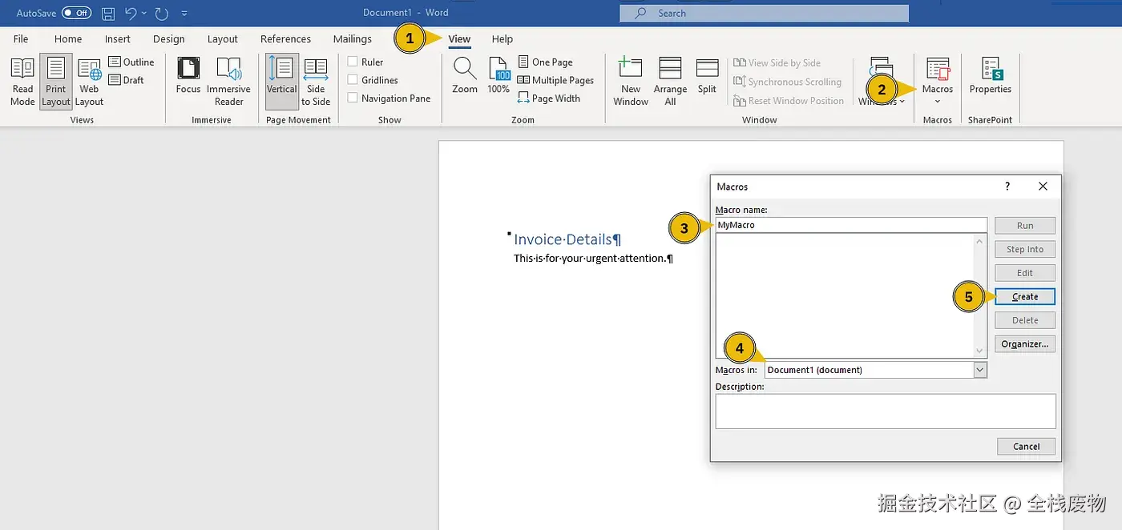Open the Zoom dialog

(x=465, y=76)
